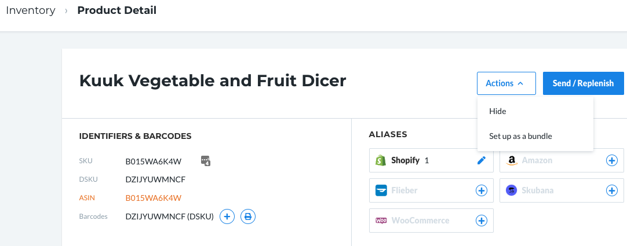The image size is (627, 246).
Task: Click the Flieber logo icon
Action: click(x=381, y=190)
